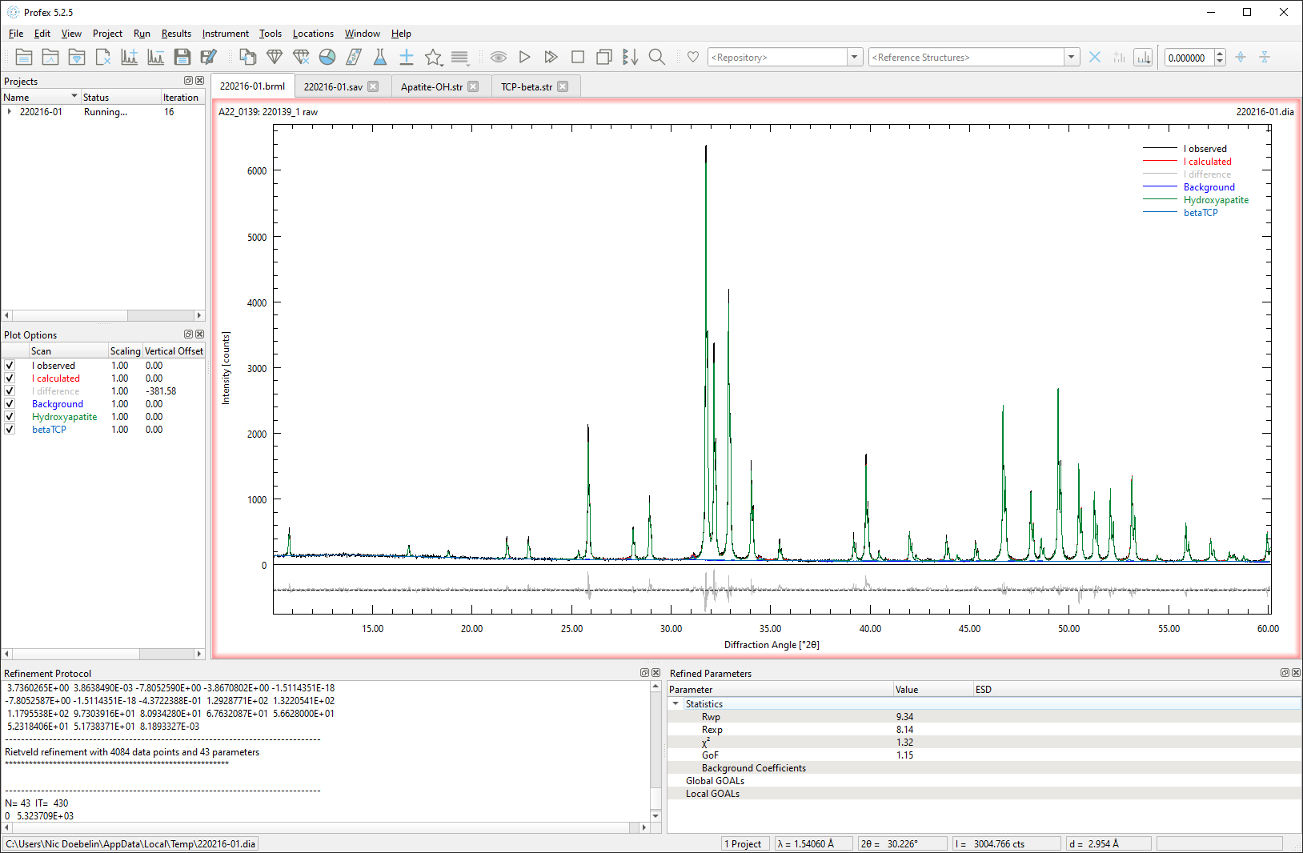Click the save project floppy icon
Image resolution: width=1303 pixels, height=853 pixels.
182,58
